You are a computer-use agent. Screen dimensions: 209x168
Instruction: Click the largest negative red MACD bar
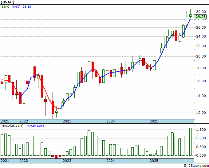(56, 157)
